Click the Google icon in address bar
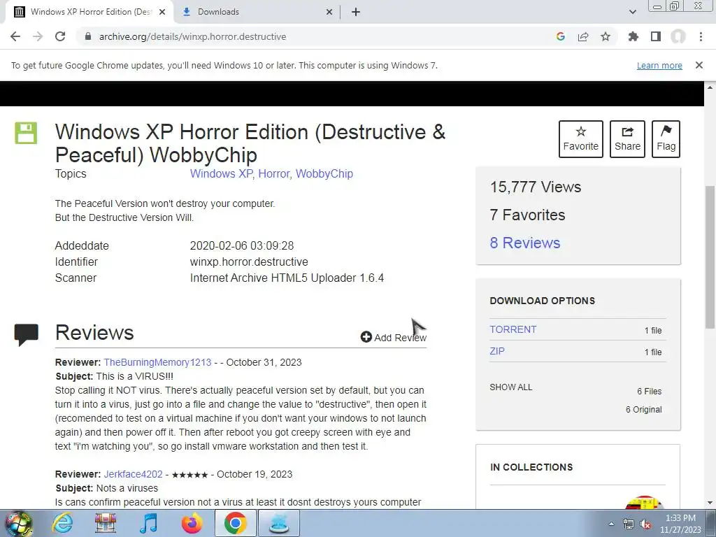This screenshot has height=537, width=716. (x=561, y=36)
